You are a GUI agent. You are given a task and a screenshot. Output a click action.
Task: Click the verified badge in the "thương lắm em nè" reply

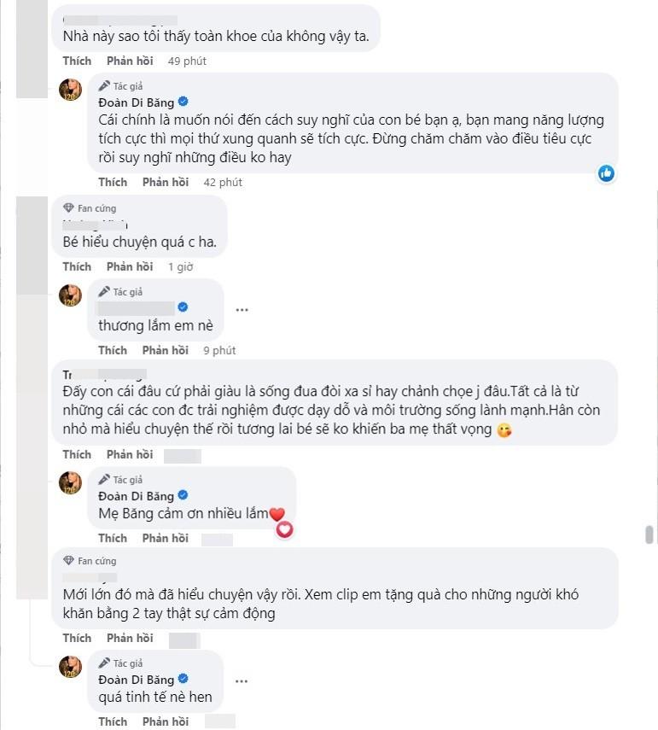click(183, 307)
